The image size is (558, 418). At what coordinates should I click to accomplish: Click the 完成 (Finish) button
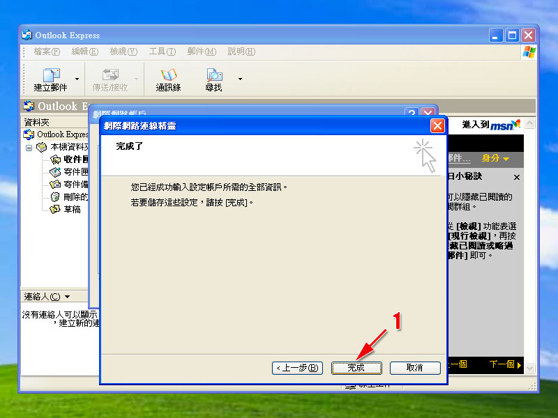[x=356, y=368]
